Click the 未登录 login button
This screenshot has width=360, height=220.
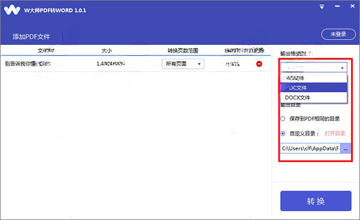[x=338, y=34]
